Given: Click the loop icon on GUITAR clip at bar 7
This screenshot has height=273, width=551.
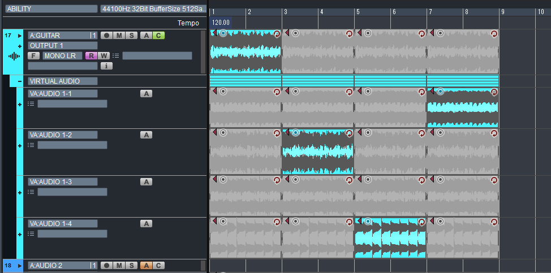Looking at the screenshot, I should 494,34.
